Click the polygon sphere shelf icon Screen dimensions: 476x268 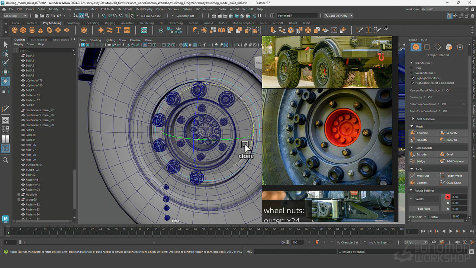pos(15,30)
